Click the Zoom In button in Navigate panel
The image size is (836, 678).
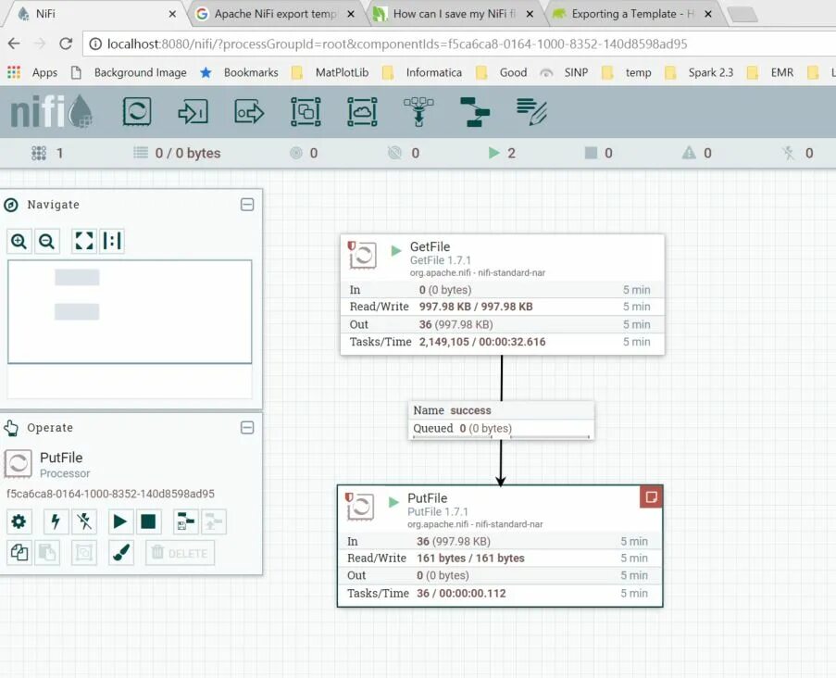click(x=19, y=241)
